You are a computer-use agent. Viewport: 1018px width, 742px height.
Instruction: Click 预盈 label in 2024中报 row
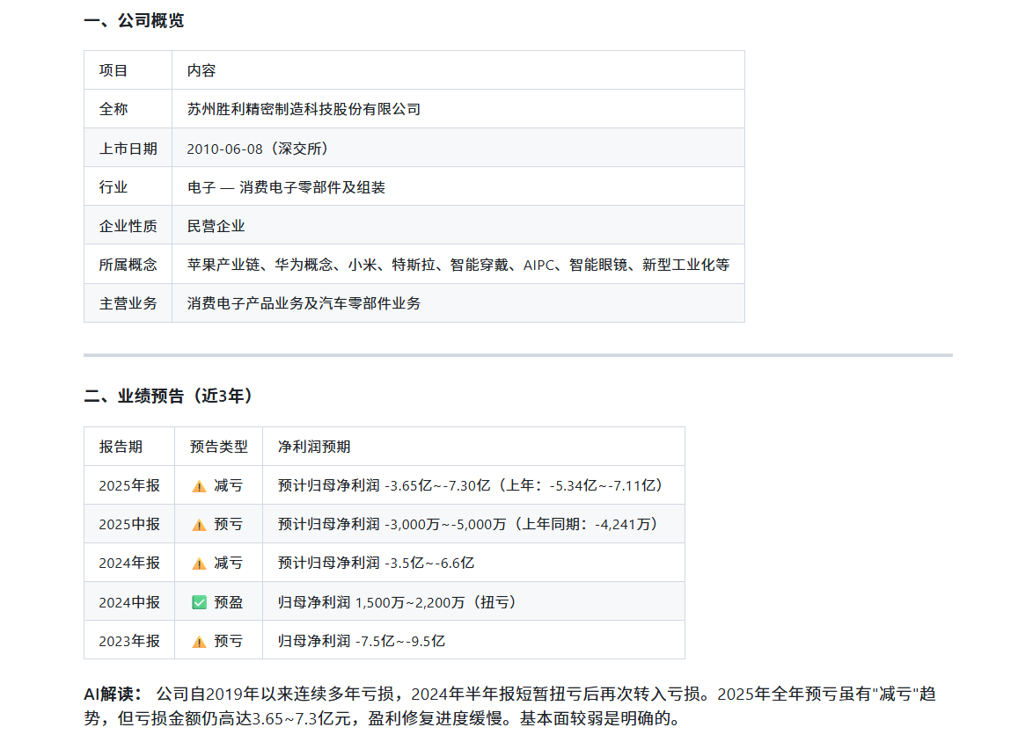click(x=229, y=602)
